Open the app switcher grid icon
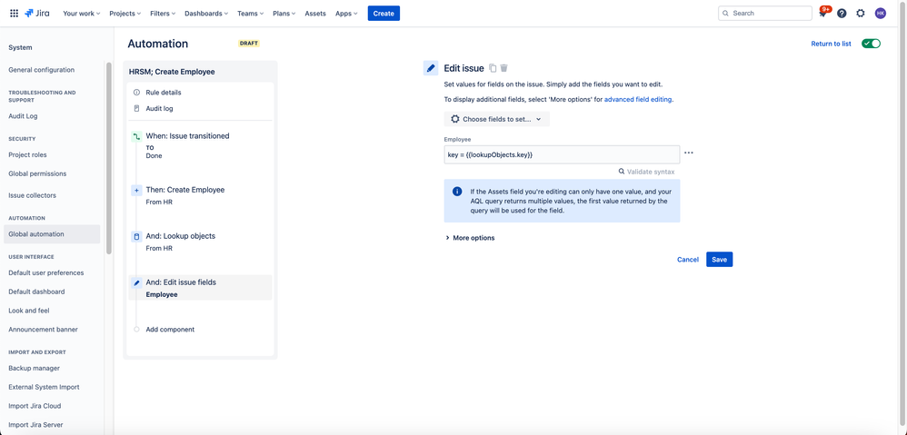Viewport: 907px width, 435px height. 14,14
